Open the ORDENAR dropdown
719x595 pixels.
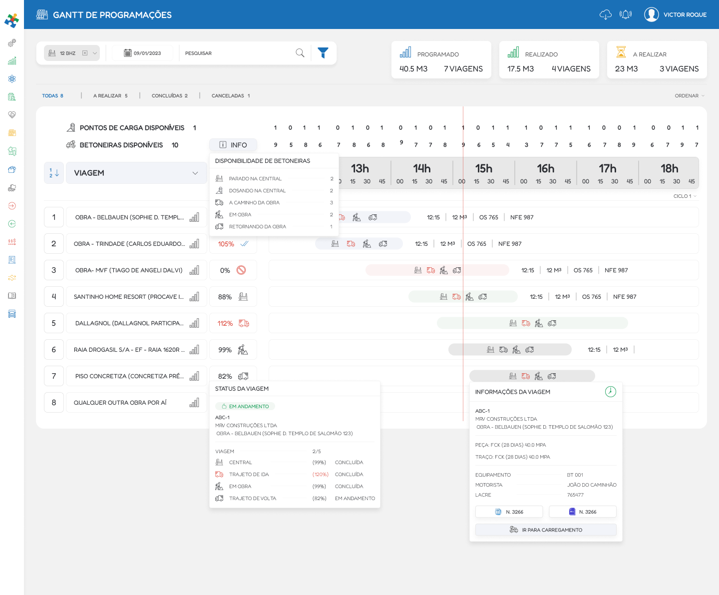(x=690, y=96)
